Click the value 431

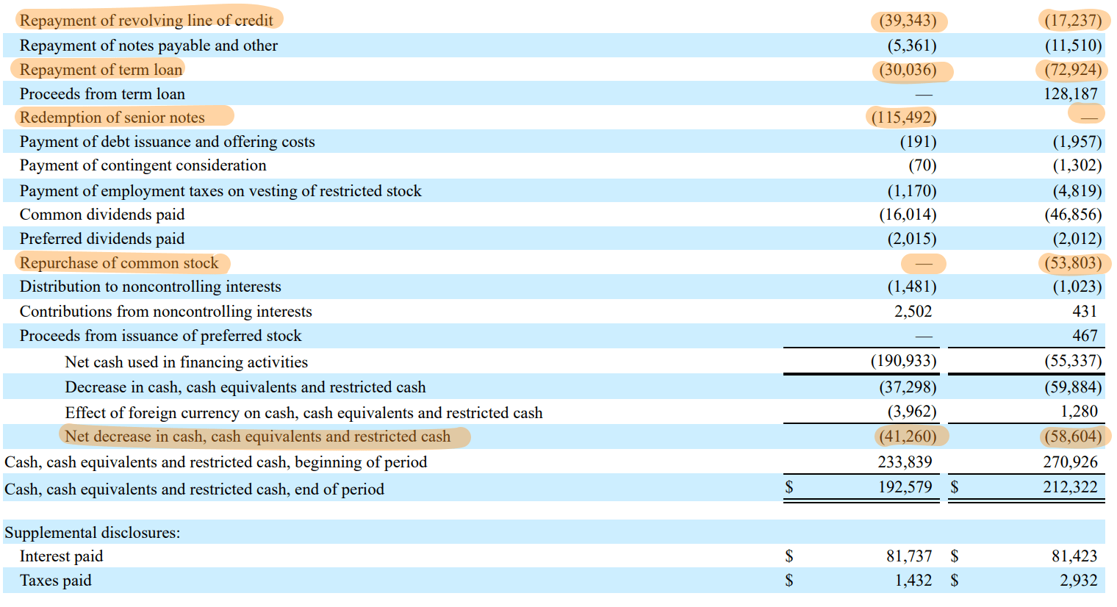coord(1084,312)
